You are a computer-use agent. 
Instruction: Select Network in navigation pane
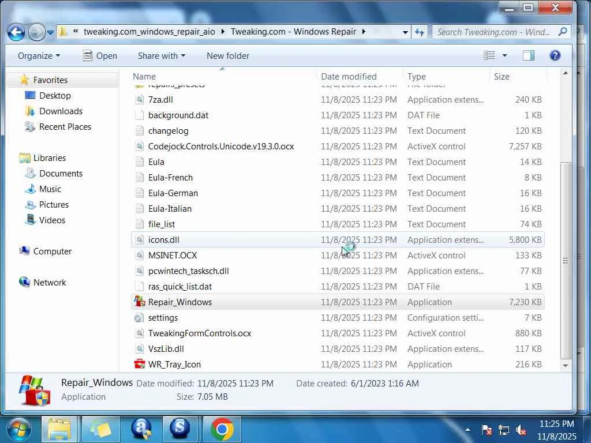[50, 283]
